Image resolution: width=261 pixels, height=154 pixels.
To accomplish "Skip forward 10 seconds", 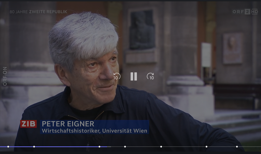I will [150, 76].
